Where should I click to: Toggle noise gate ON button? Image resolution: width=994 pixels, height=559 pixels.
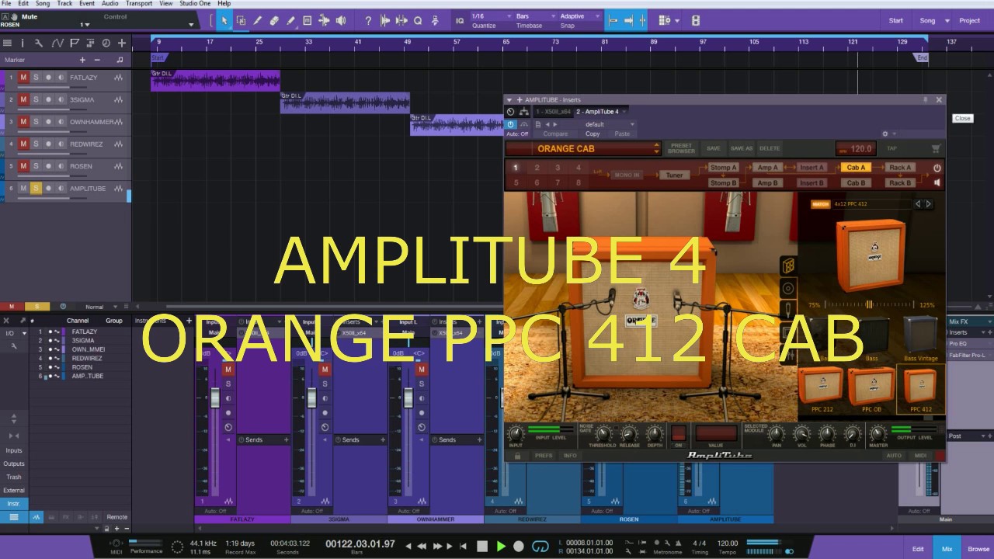pyautogui.click(x=679, y=436)
